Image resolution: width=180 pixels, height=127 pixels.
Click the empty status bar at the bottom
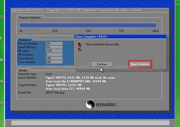[x=90, y=123]
